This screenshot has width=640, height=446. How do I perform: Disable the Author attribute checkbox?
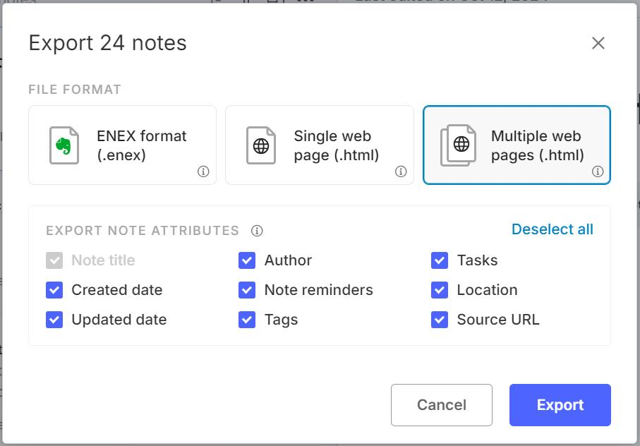(247, 260)
